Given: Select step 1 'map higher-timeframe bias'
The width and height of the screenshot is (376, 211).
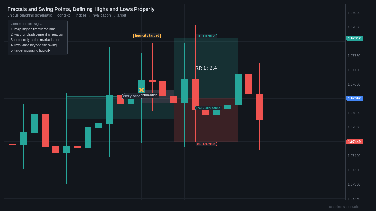Looking at the screenshot, I should click(33, 29).
